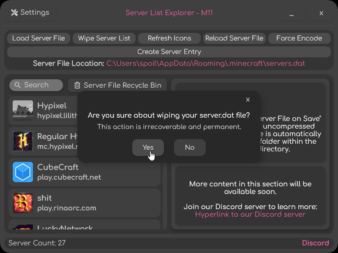The image size is (338, 253).
Task: Click the Discord link in status bar
Action: click(x=315, y=243)
